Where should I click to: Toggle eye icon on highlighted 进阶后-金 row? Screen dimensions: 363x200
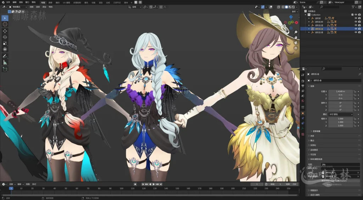pyautogui.click(x=356, y=29)
